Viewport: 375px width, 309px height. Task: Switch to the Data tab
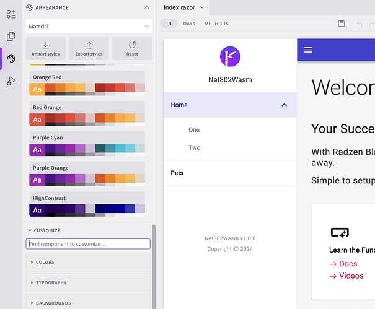pos(189,24)
